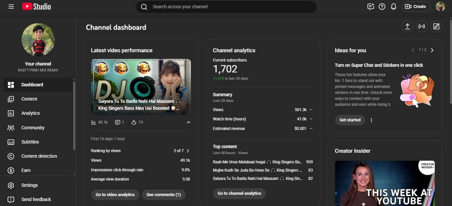Click the comments message icon in header

tap(371, 7)
